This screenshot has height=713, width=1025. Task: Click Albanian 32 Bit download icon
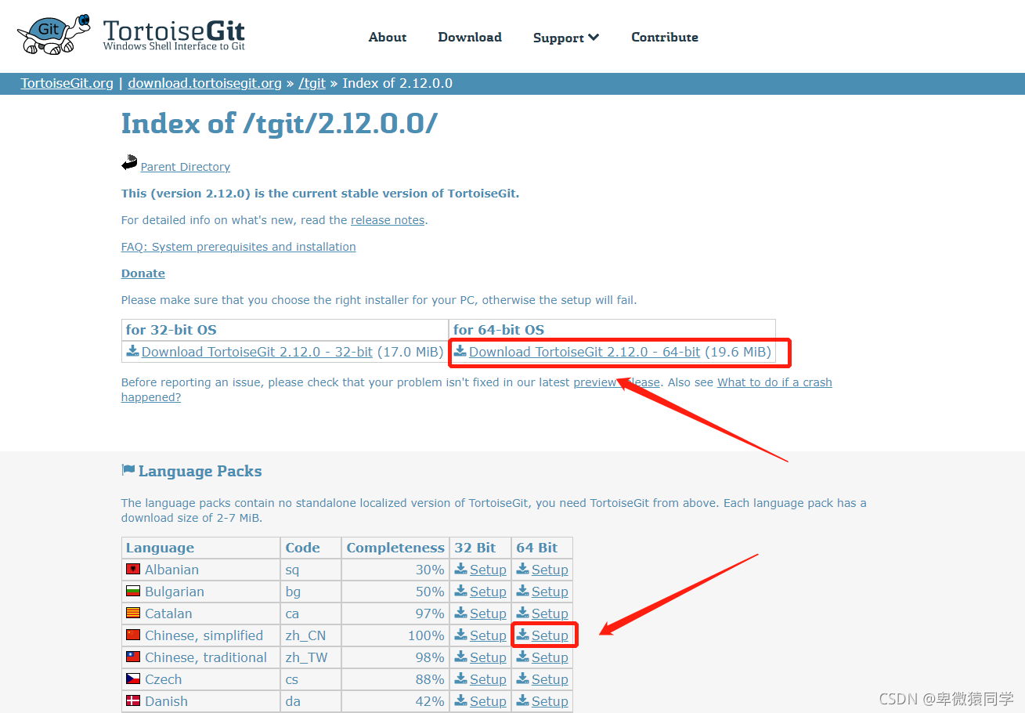pos(461,569)
